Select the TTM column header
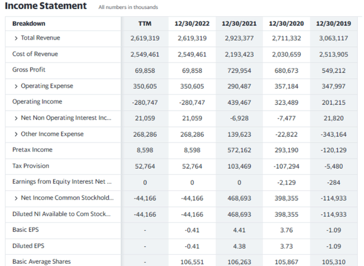This screenshot has width=364, height=266. [144, 23]
